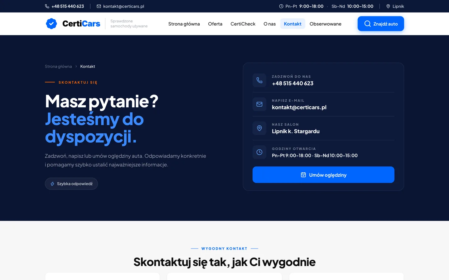Click the lightning icon in Szybka odpowiedź badge
449x280 pixels.
[52, 184]
